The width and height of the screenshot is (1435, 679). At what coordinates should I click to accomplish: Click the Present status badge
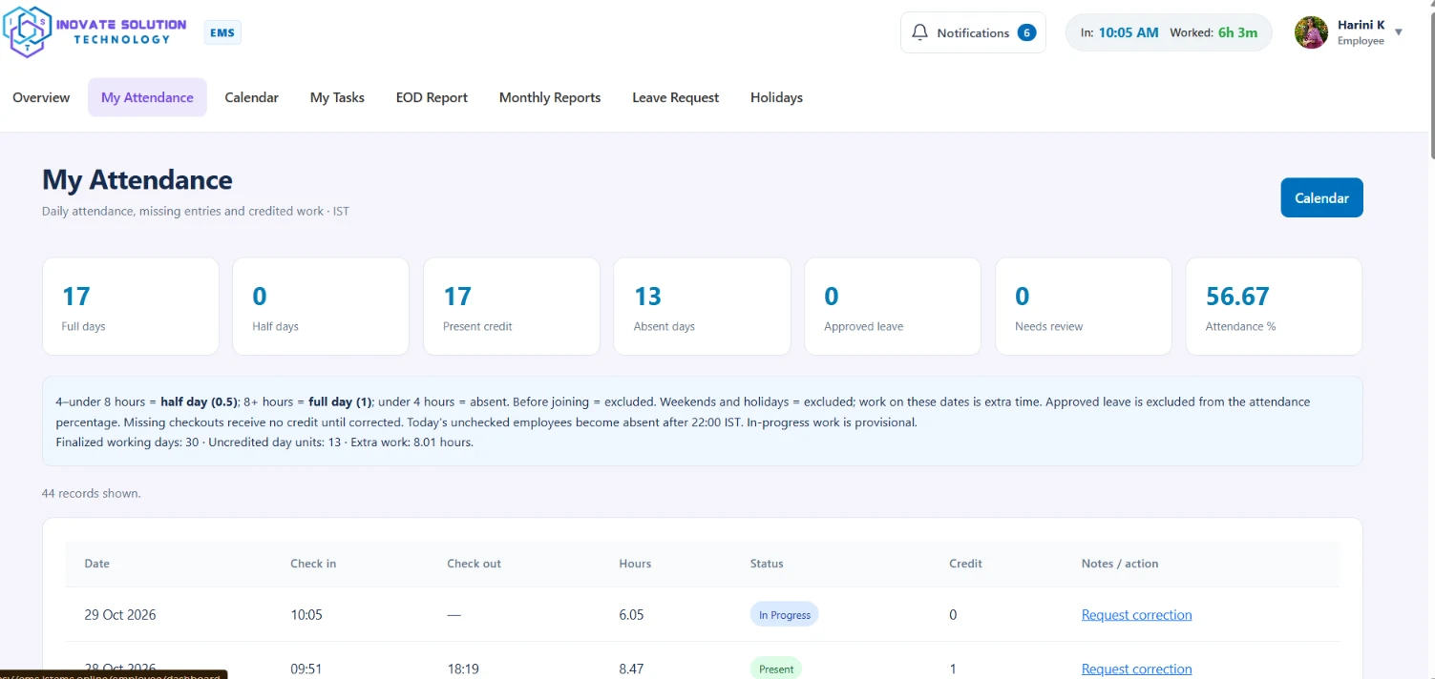[x=776, y=669]
